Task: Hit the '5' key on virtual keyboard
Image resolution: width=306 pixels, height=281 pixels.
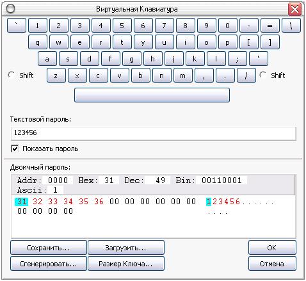Action: click(122, 26)
